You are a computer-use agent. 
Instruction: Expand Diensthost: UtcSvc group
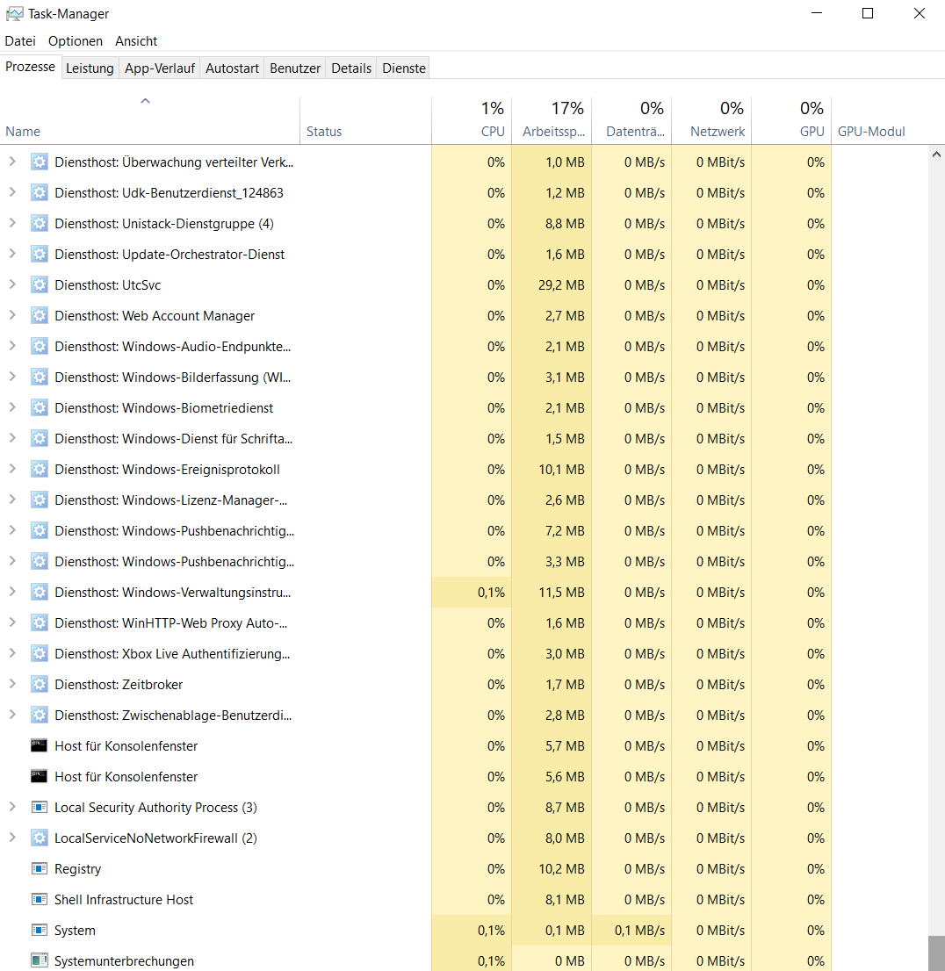[x=12, y=284]
